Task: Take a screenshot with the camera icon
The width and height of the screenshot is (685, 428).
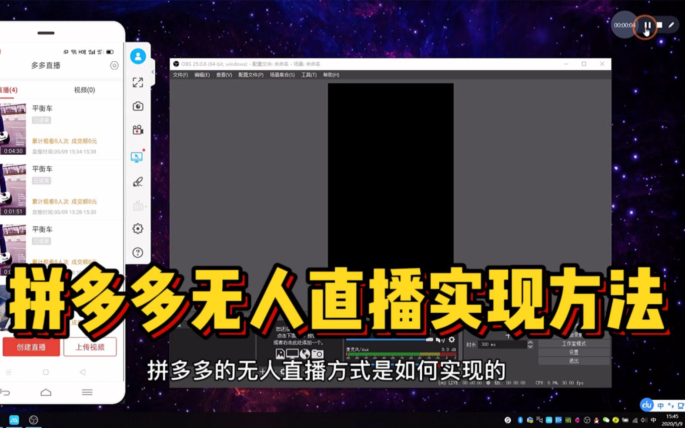Action: point(138,106)
